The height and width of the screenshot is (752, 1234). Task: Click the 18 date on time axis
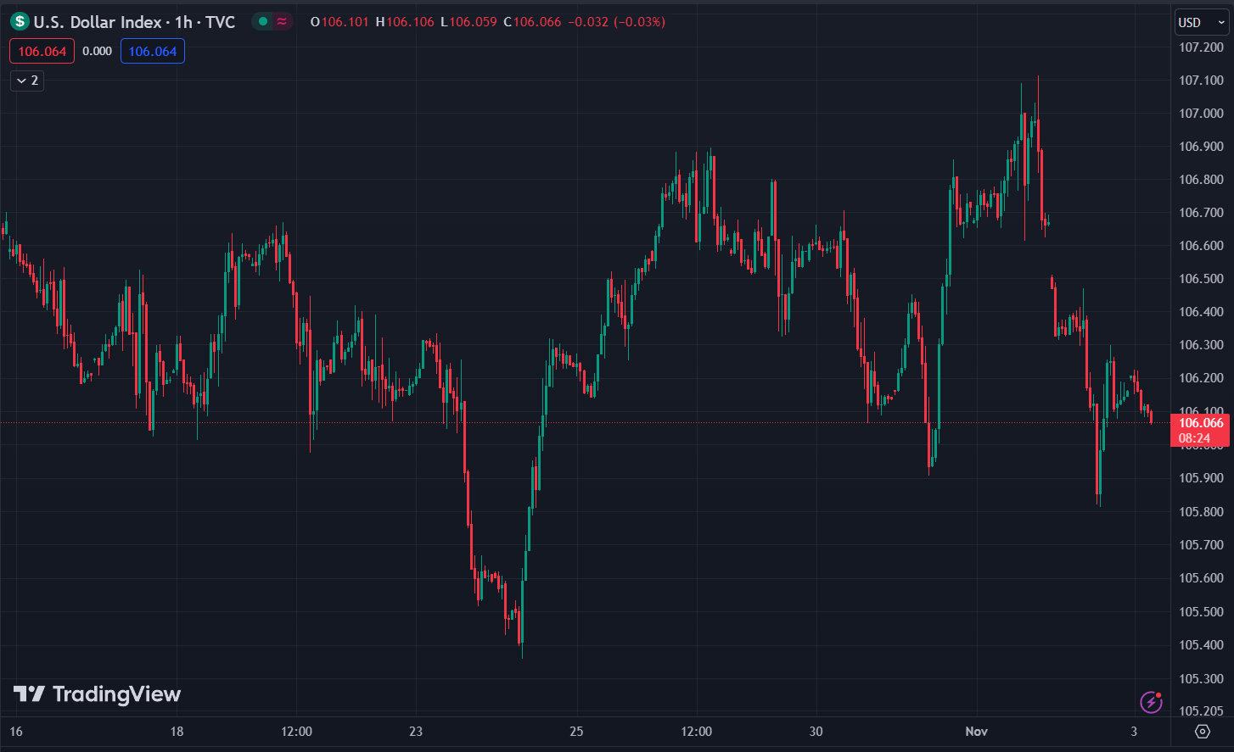[177, 732]
